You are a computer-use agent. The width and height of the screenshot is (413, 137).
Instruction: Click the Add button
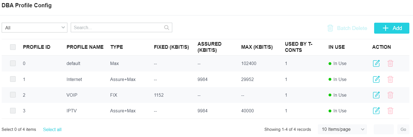(x=392, y=28)
